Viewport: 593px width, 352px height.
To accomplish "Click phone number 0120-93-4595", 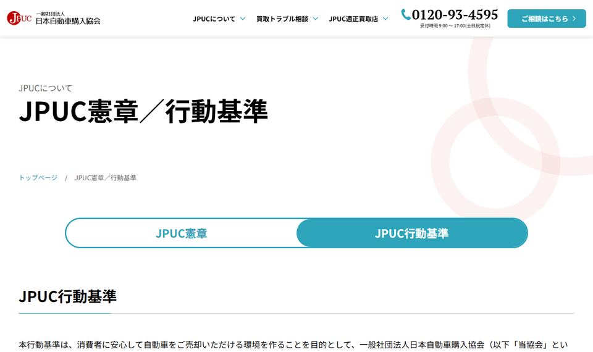I will point(455,14).
